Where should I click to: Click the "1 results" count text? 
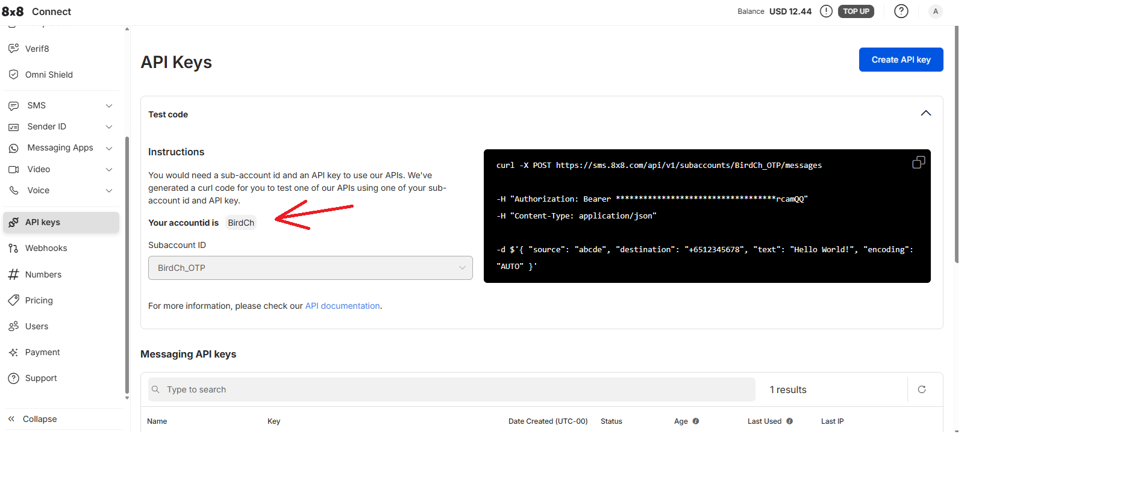[788, 389]
